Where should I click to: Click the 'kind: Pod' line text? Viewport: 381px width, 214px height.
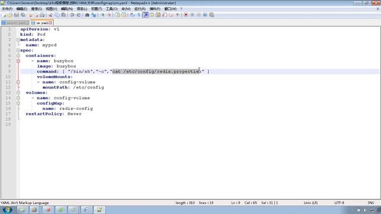tap(33, 34)
